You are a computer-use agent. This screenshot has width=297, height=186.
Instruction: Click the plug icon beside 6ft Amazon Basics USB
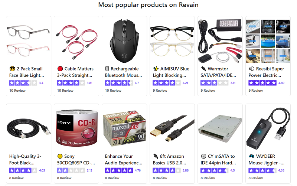point(156,156)
